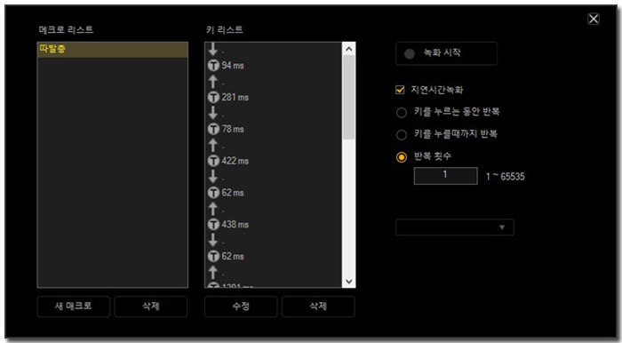Select the timer icon of the 281 ms delay
The height and width of the screenshot is (343, 622).
pos(214,97)
